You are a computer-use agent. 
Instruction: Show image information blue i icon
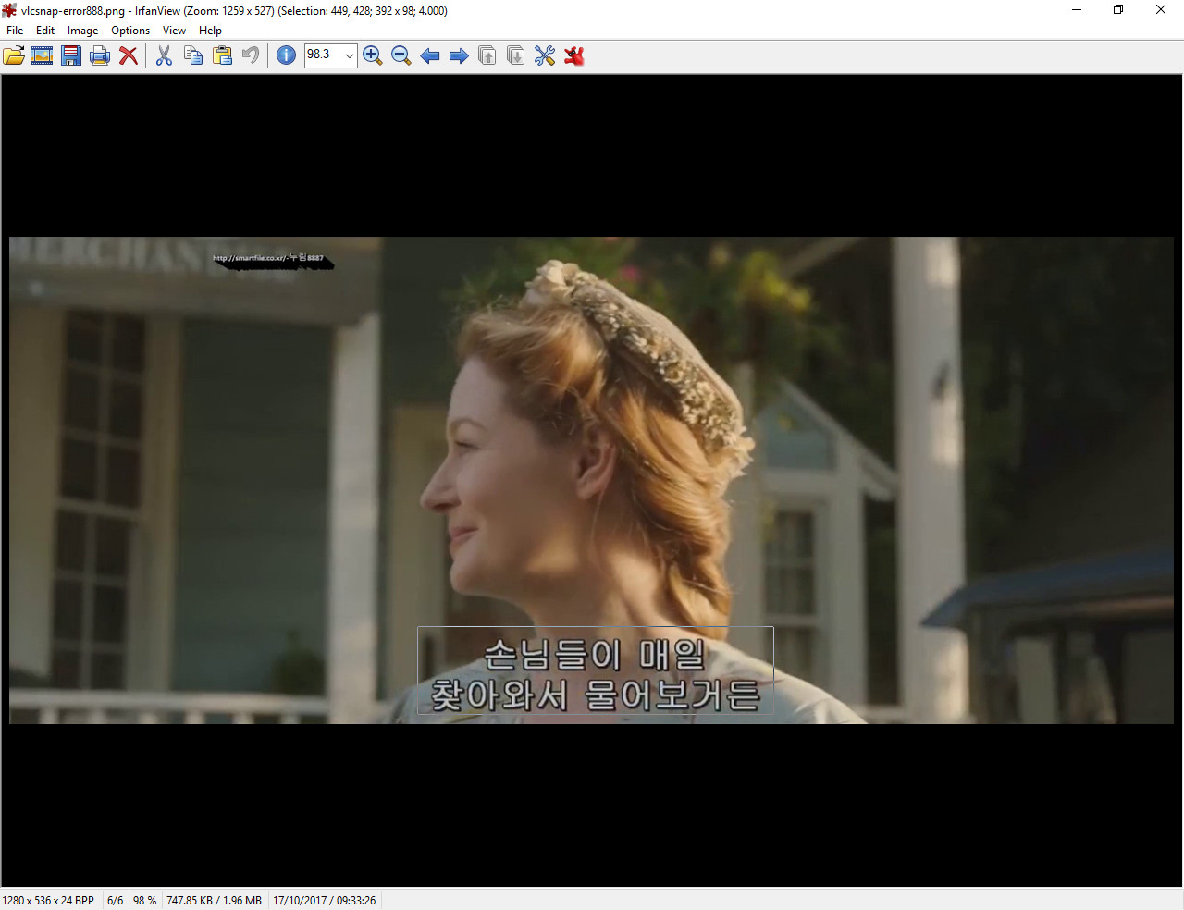coord(287,55)
